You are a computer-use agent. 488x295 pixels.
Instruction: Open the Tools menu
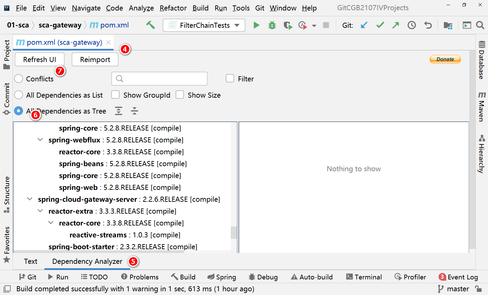[x=241, y=8]
